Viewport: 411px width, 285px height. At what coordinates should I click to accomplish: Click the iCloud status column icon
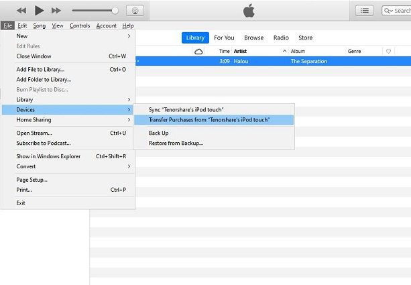click(198, 52)
